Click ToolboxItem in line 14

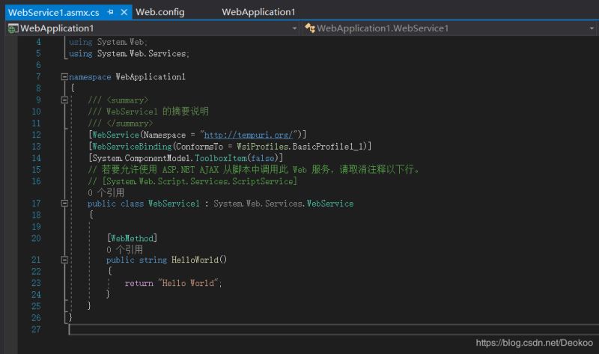(221, 158)
